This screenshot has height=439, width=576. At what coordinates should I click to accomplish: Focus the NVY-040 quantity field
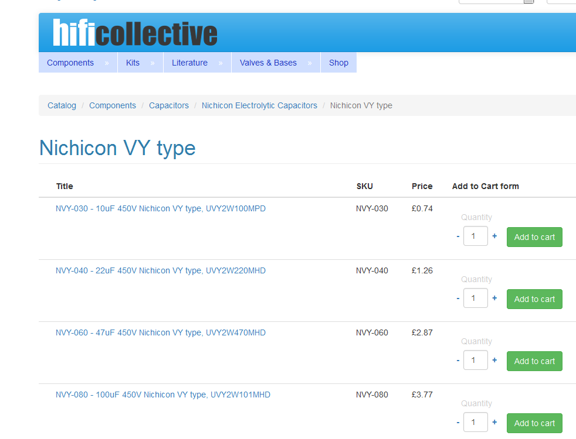475,298
